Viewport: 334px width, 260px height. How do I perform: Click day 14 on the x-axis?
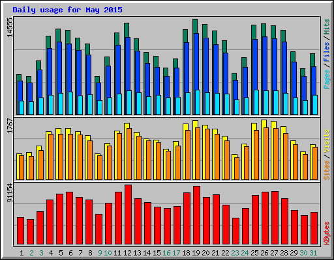[x=147, y=253]
